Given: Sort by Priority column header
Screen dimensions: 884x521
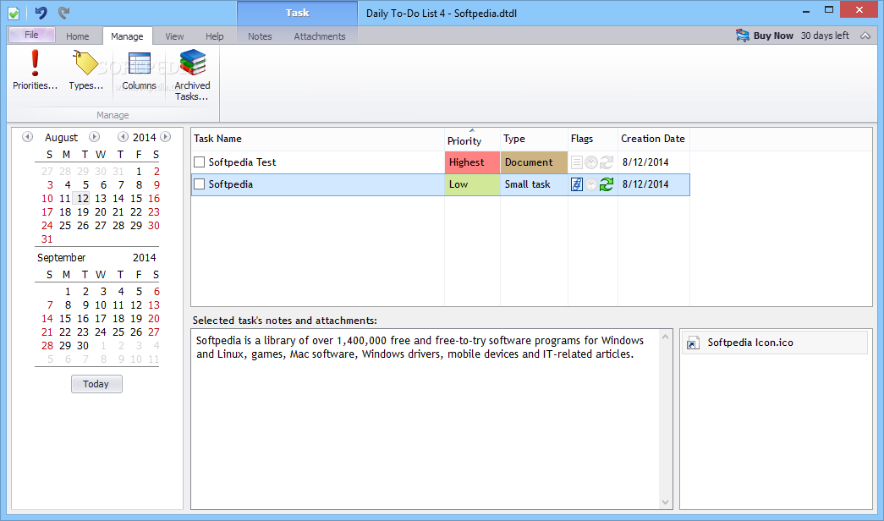Looking at the screenshot, I should [472, 140].
